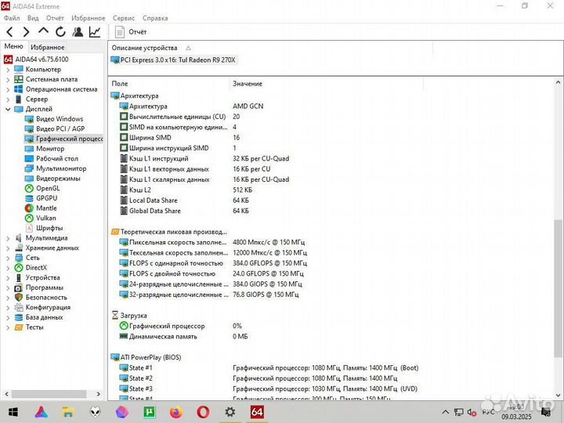This screenshot has height=423, width=564.
Task: Open the Сервис menu
Action: point(124,17)
